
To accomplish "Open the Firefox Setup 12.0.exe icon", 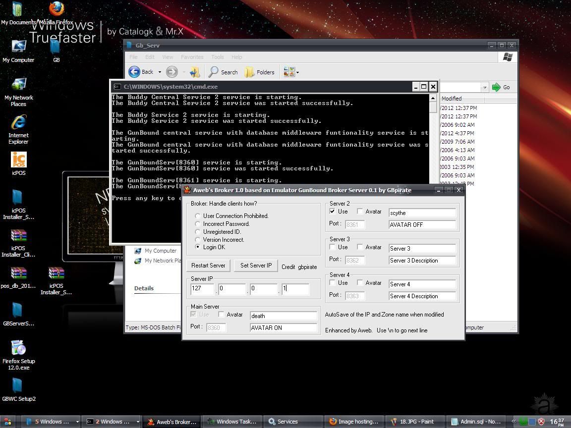I will point(18,349).
